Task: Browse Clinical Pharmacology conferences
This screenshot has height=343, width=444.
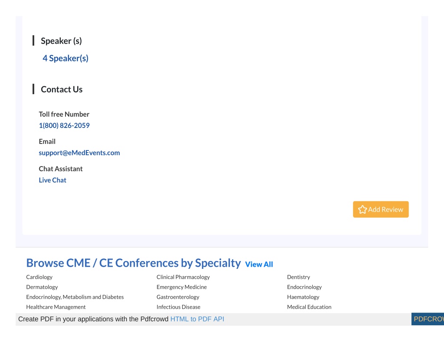Action: pos(183,277)
